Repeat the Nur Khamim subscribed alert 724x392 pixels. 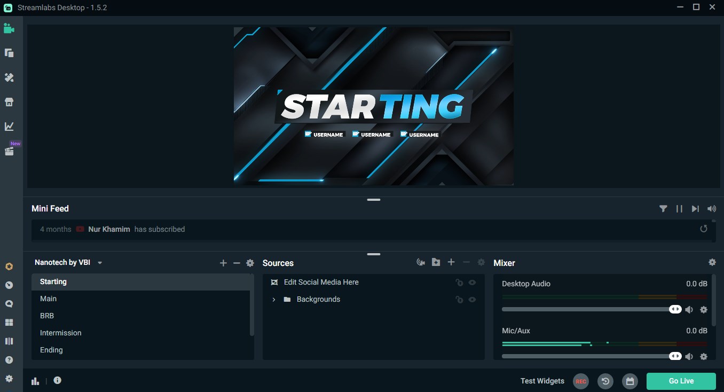pos(704,229)
